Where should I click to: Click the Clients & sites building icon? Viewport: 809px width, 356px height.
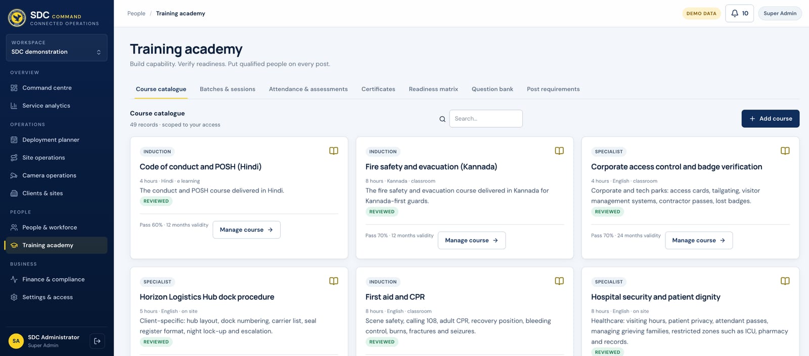tap(14, 193)
